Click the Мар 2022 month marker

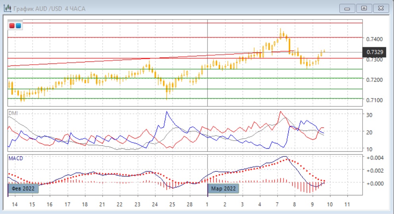point(224,189)
